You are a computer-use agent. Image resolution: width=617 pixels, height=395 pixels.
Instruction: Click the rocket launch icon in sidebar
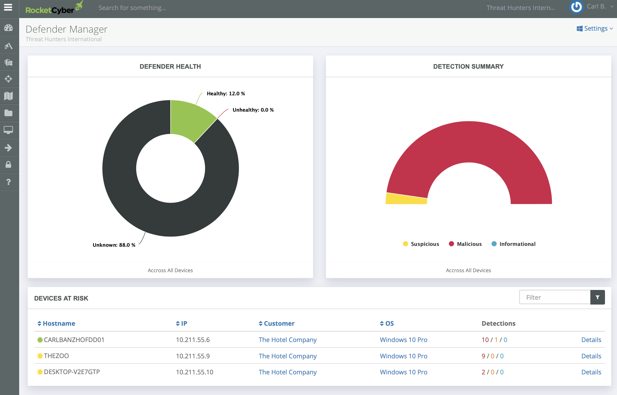[9, 46]
